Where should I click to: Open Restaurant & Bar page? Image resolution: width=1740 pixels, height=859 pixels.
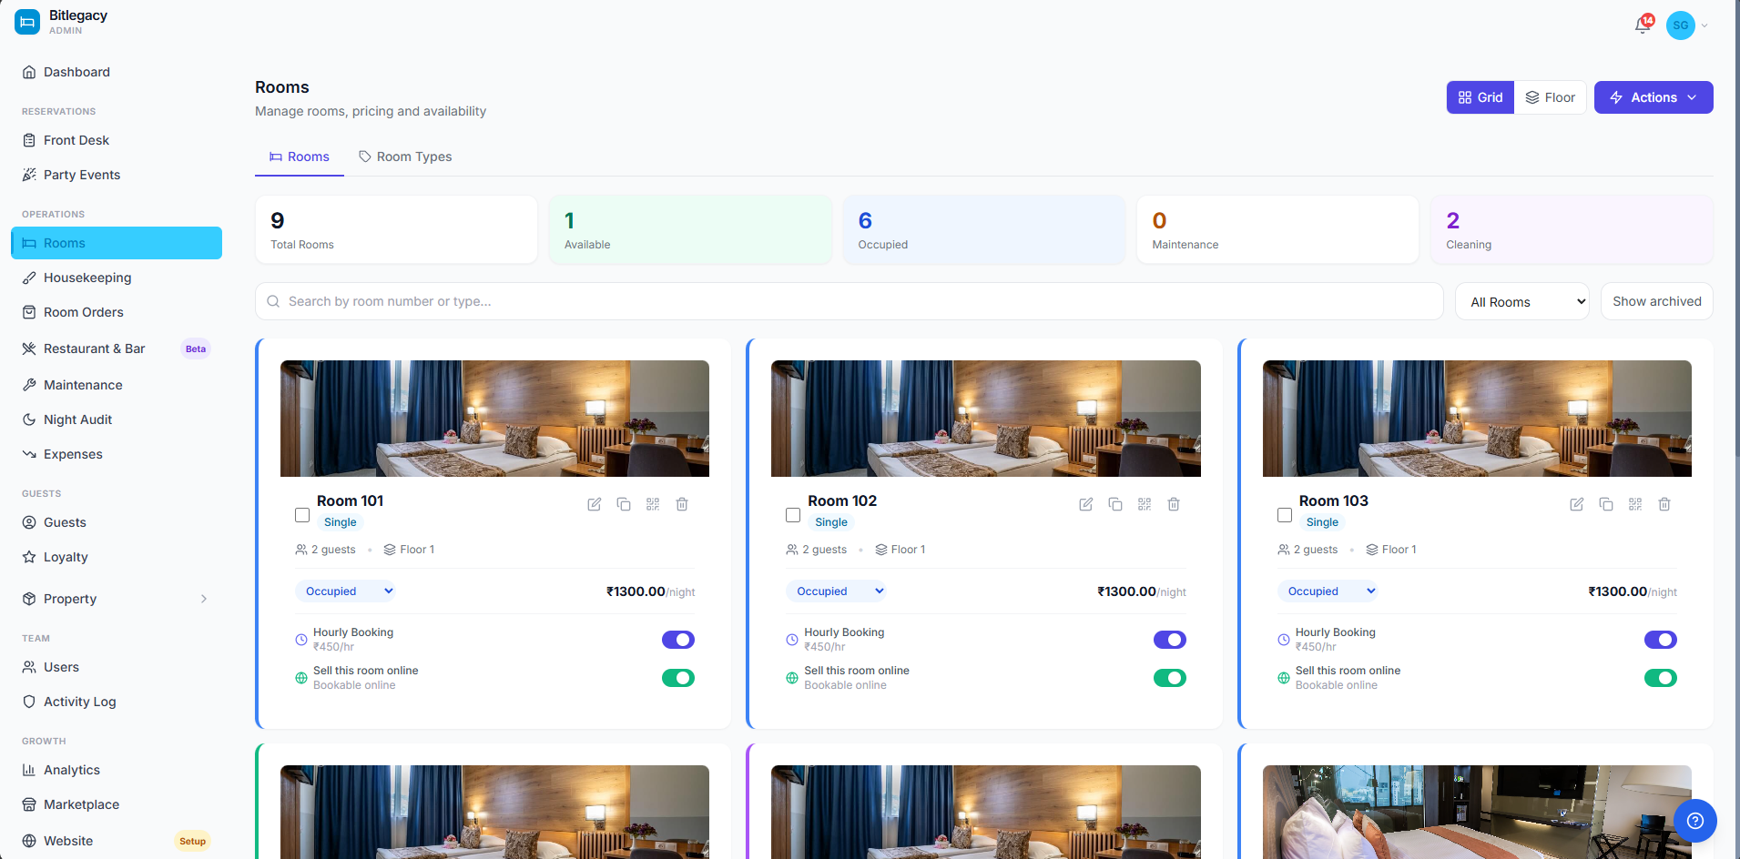pos(117,349)
